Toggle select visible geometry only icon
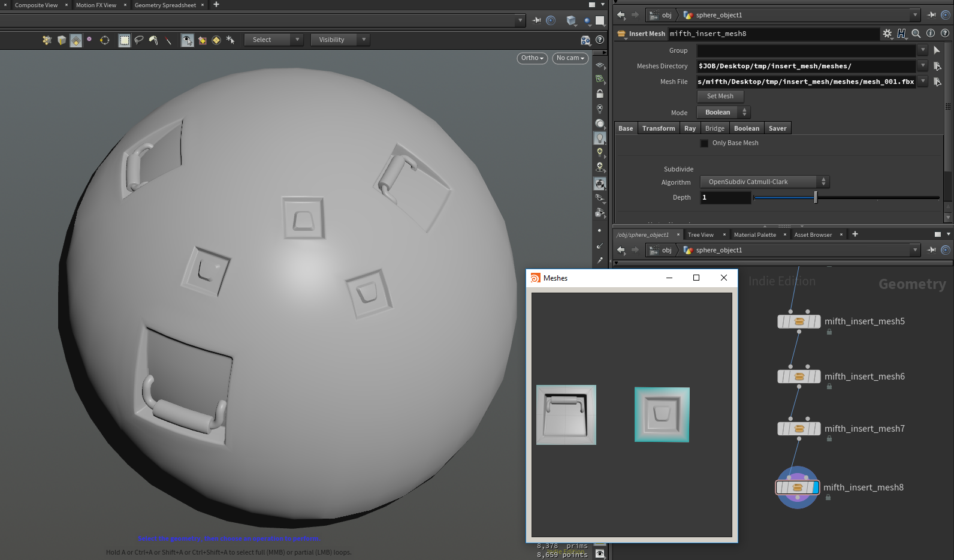954x560 pixels. 188,40
